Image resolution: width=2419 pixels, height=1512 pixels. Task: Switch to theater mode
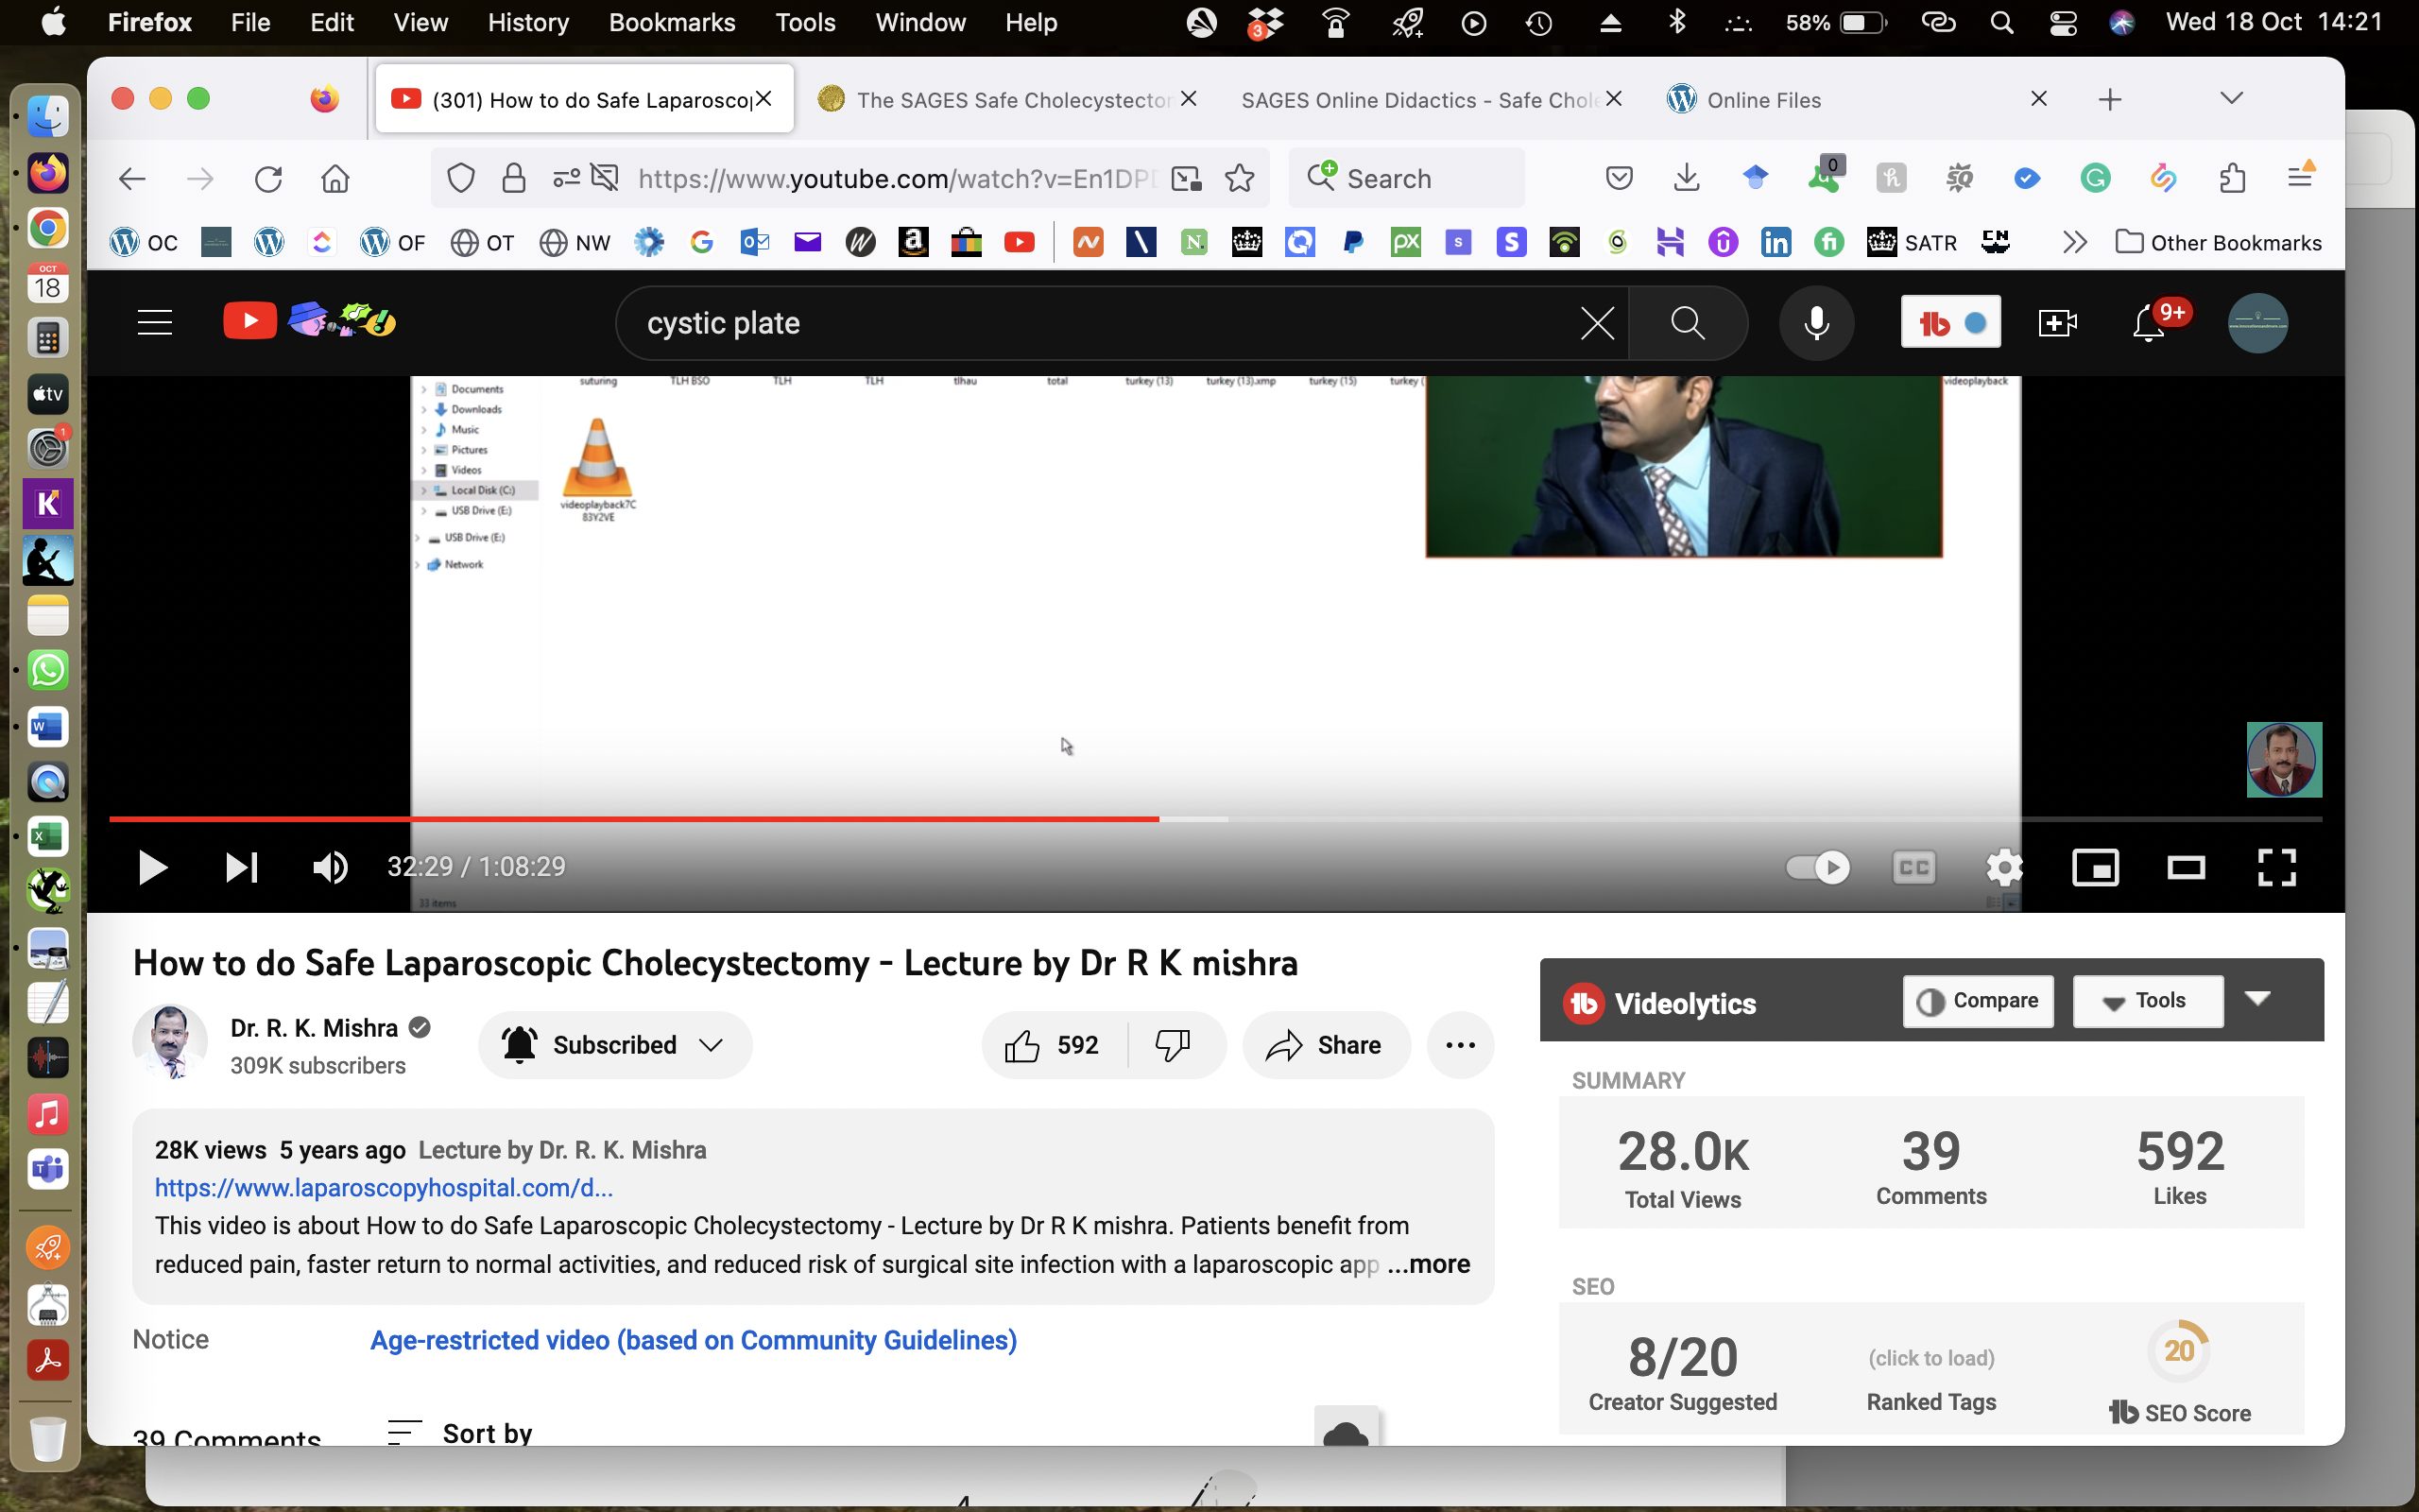pos(2185,867)
